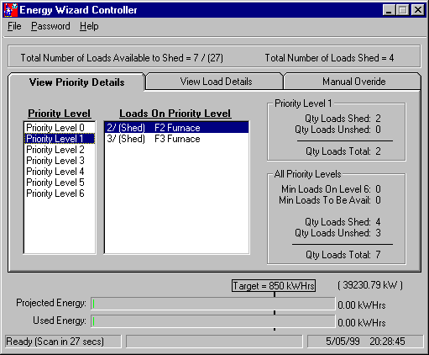Select Priority Level 0 in list
Viewport: 429px width, 355px height.
(x=60, y=128)
